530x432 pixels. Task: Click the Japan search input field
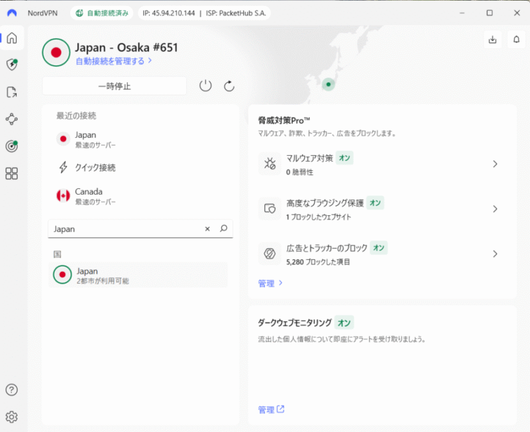point(126,229)
